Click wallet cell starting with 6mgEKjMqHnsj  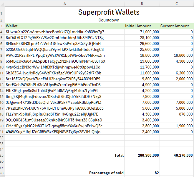click(x=65, y=96)
